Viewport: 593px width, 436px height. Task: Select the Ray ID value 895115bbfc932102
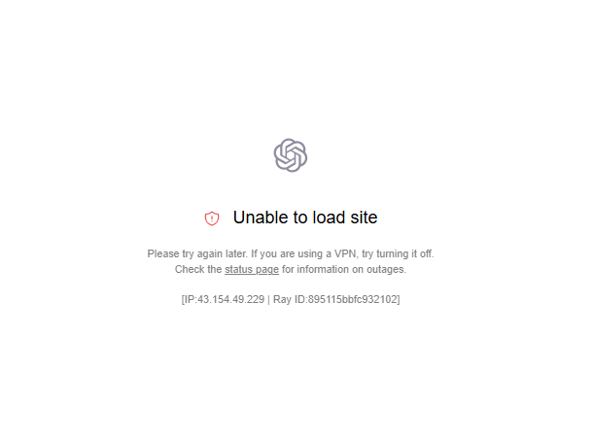(352, 299)
